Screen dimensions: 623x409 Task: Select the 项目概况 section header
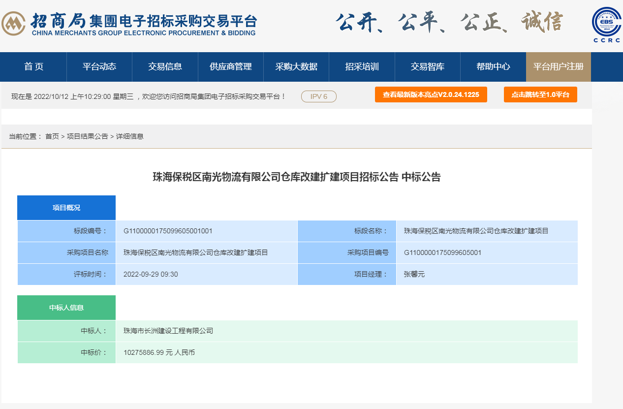66,208
